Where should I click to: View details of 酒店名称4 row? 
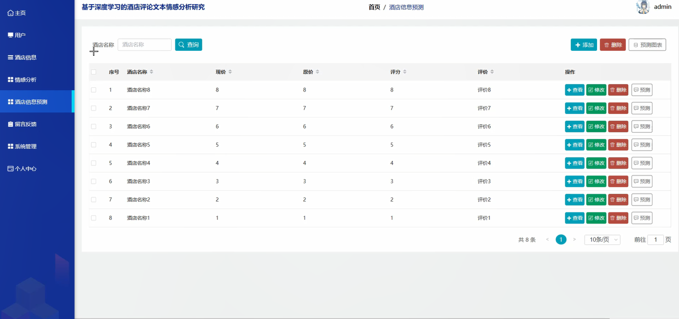click(575, 163)
